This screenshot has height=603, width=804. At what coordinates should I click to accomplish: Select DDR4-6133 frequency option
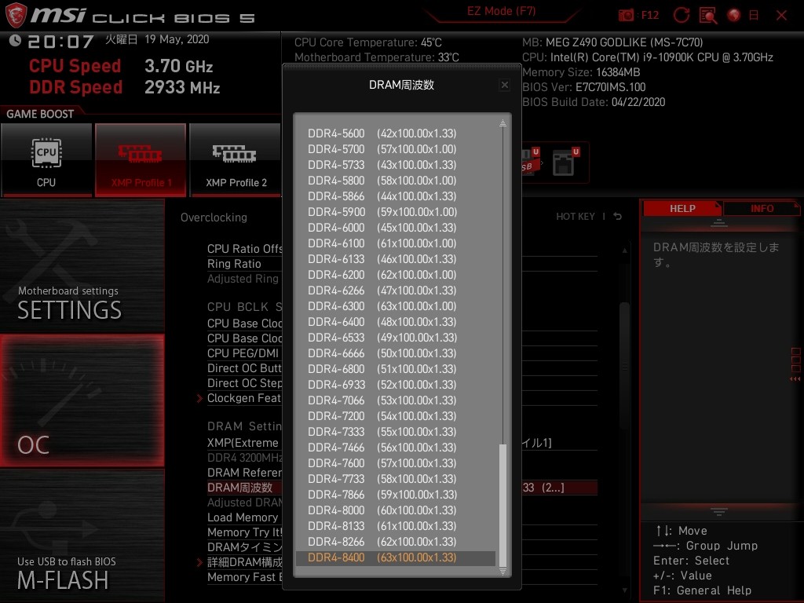coord(396,259)
